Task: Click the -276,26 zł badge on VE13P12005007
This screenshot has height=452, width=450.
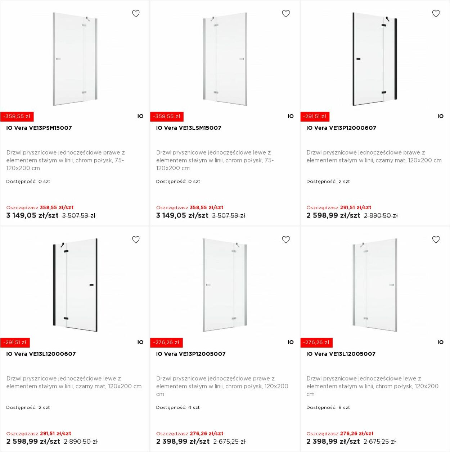Action: click(x=166, y=342)
